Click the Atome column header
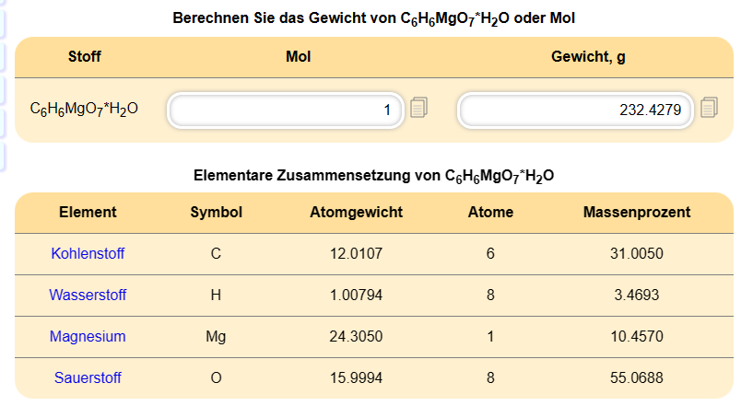 point(490,213)
